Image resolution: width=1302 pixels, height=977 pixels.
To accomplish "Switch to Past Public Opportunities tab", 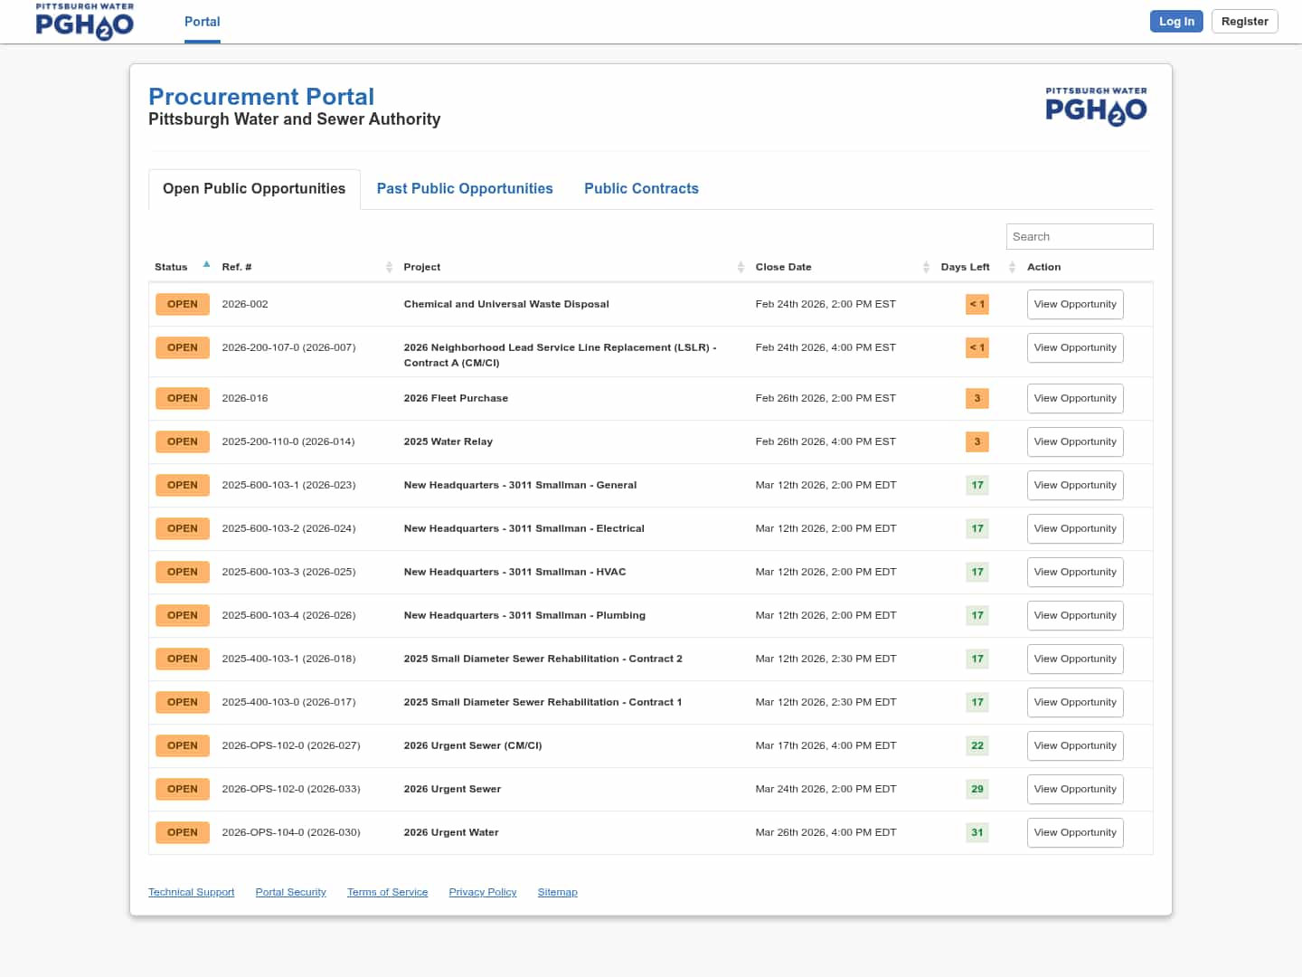I will [465, 188].
